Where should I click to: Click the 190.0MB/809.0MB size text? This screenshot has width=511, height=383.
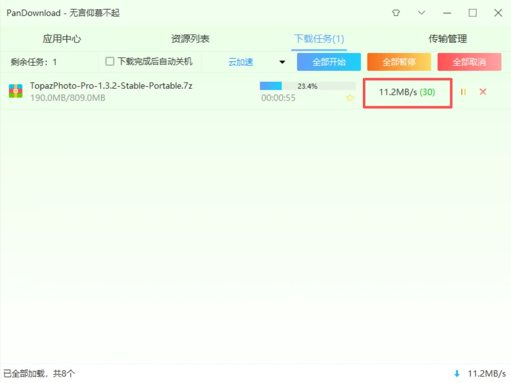coord(68,98)
